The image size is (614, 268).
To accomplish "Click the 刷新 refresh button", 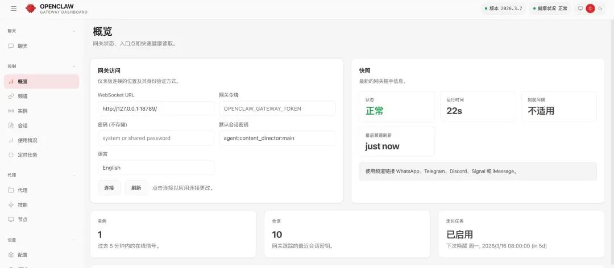I will pyautogui.click(x=136, y=188).
